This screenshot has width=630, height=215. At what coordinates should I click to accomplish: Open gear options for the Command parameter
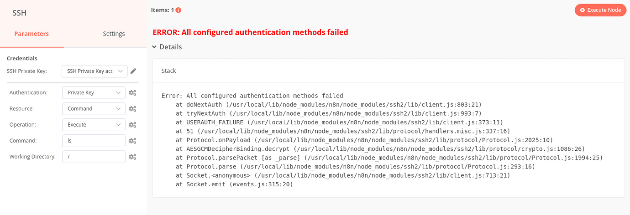(132, 141)
